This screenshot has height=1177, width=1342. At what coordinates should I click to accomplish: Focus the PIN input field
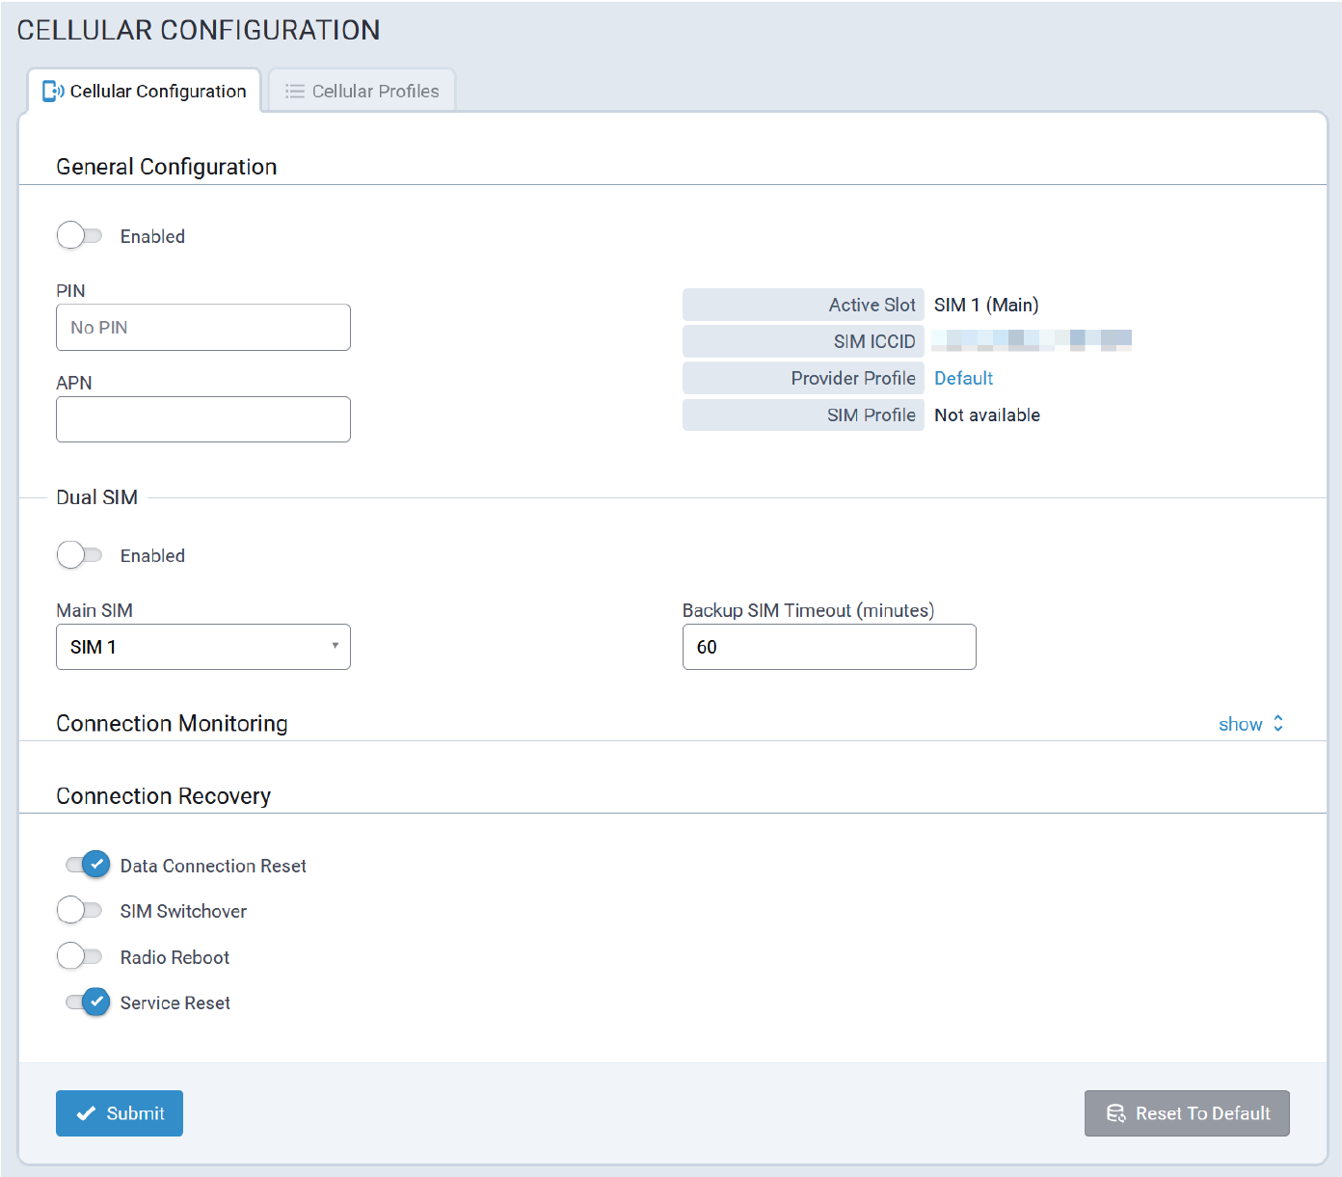203,328
